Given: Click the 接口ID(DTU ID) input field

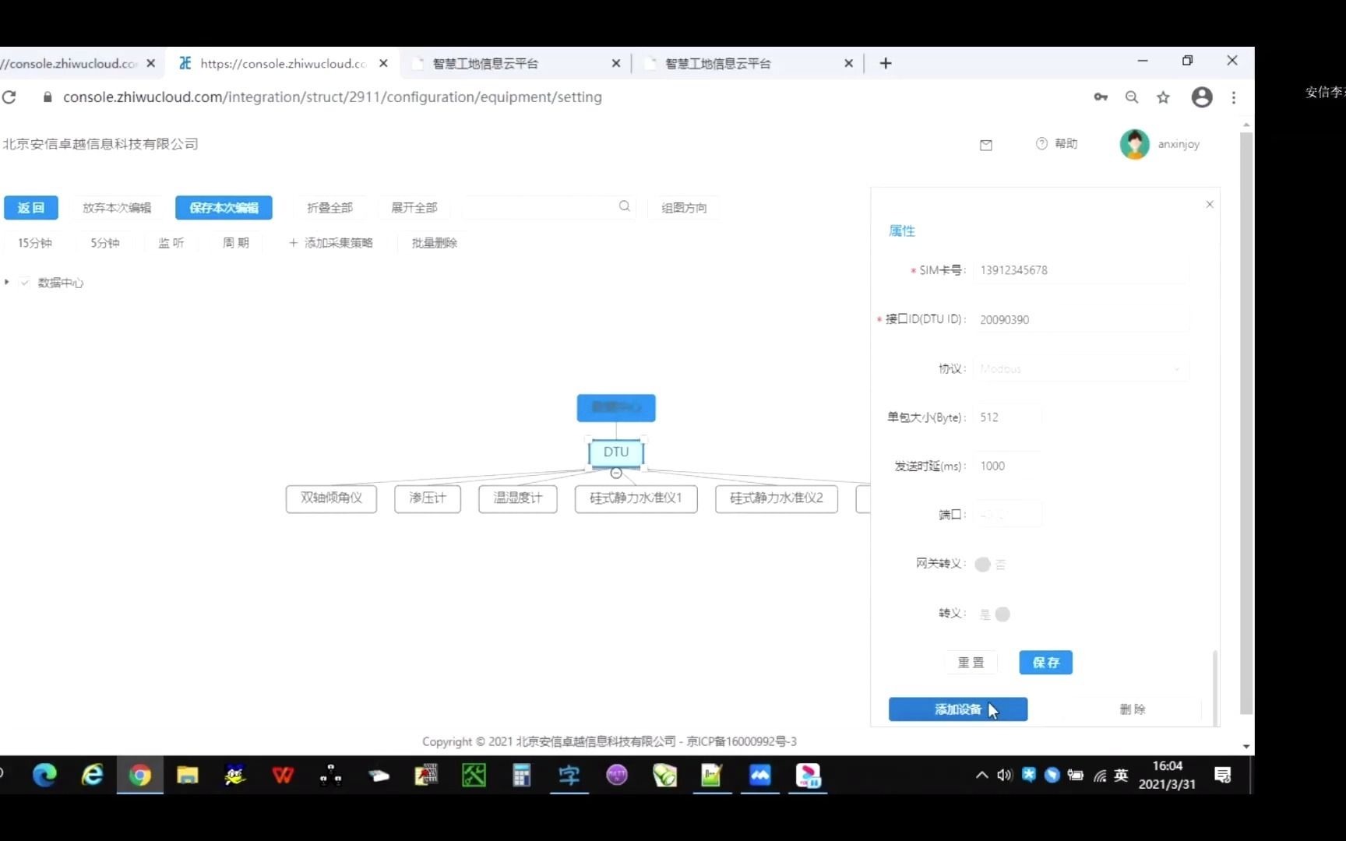Looking at the screenshot, I should tap(1081, 319).
